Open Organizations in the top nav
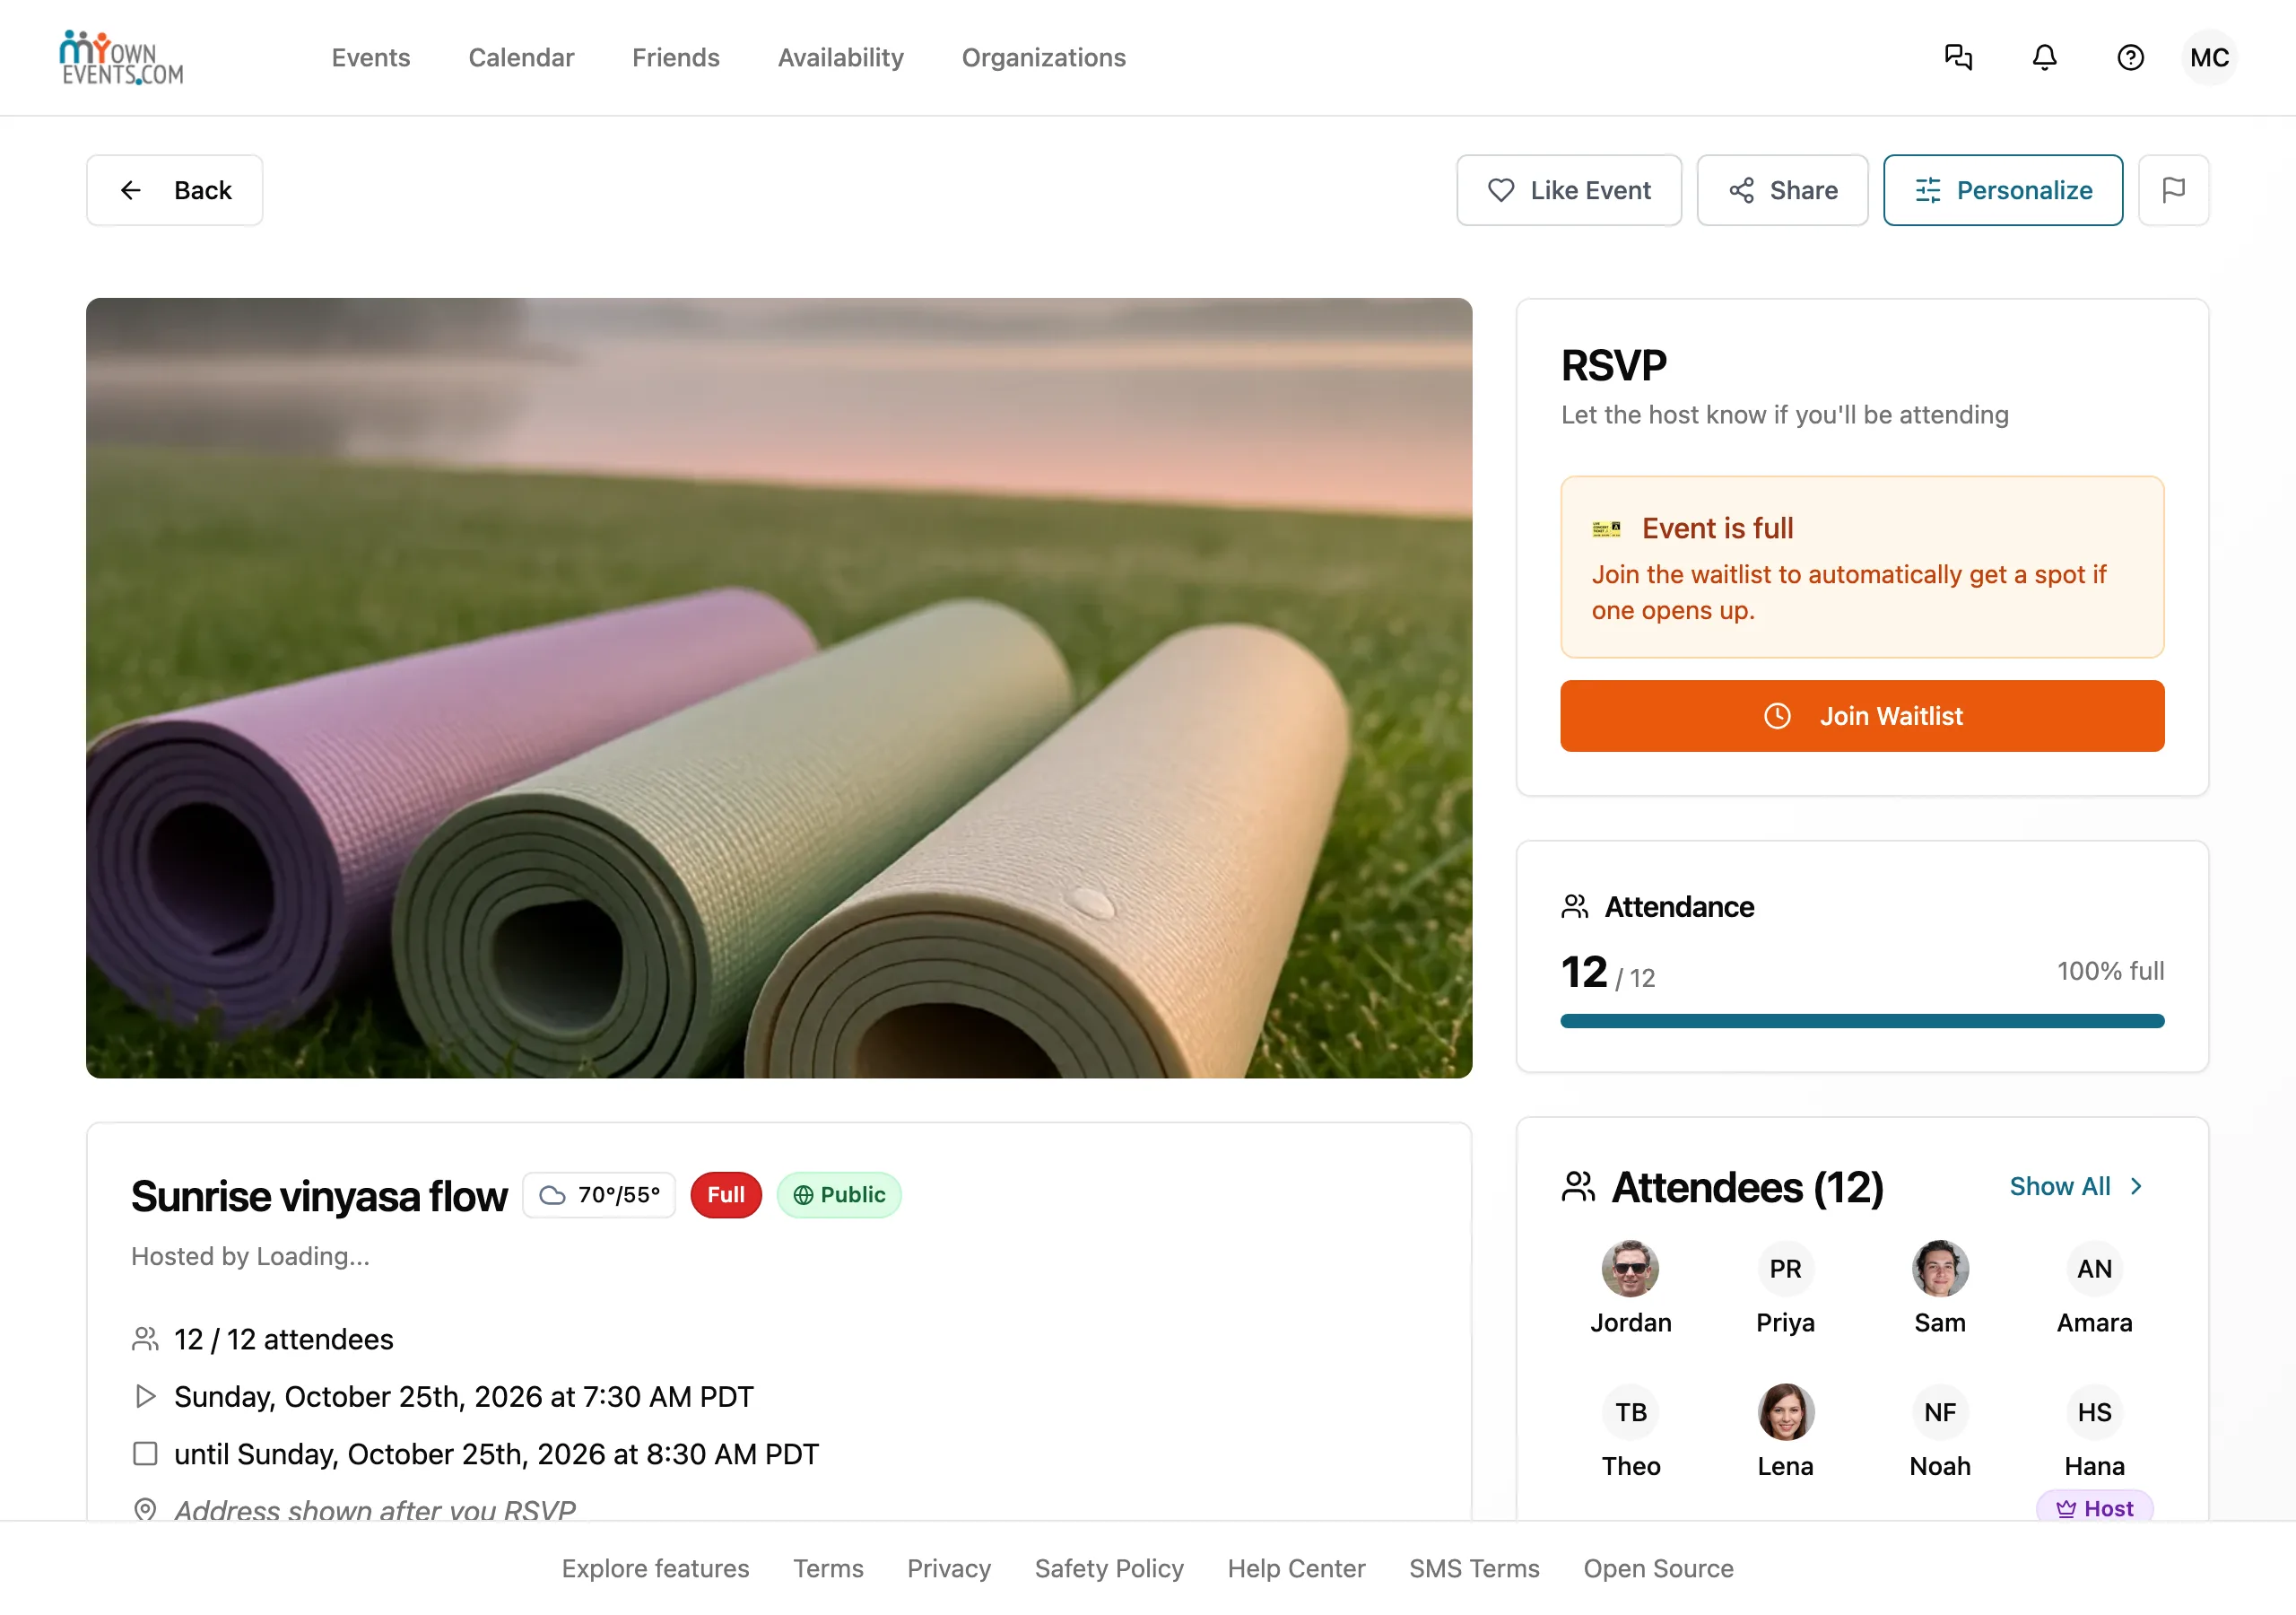 [x=1044, y=57]
